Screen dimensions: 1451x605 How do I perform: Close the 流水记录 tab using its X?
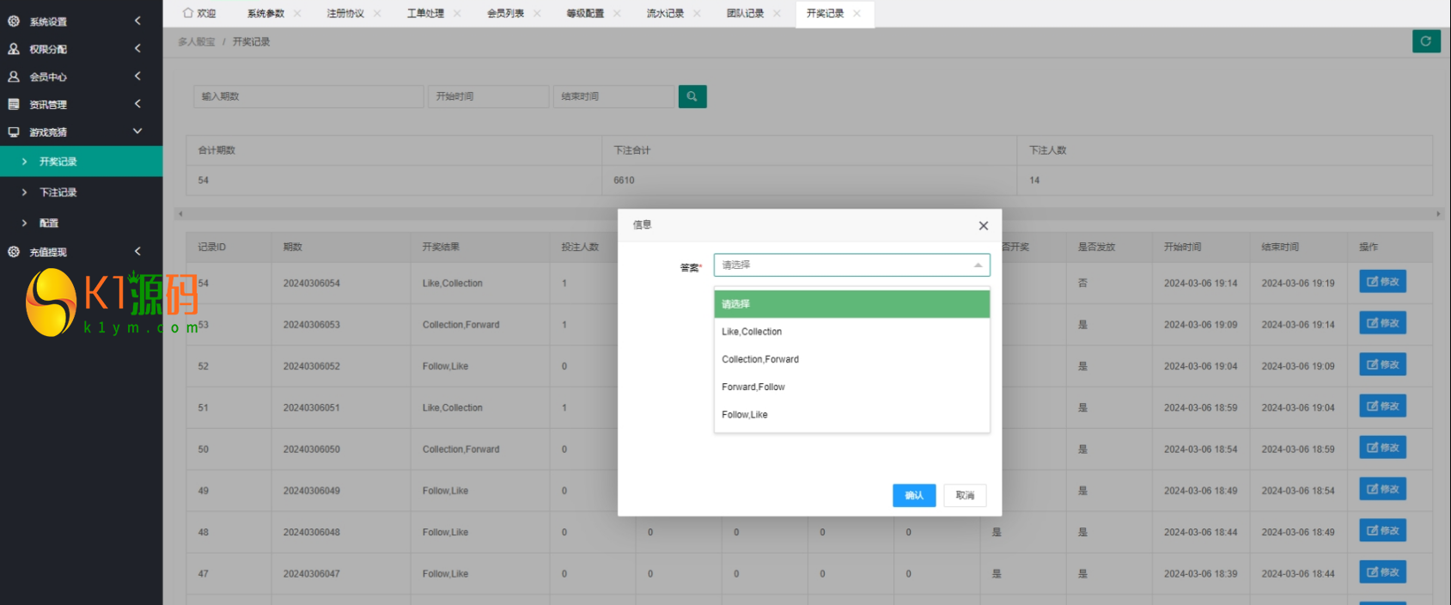pyautogui.click(x=697, y=14)
